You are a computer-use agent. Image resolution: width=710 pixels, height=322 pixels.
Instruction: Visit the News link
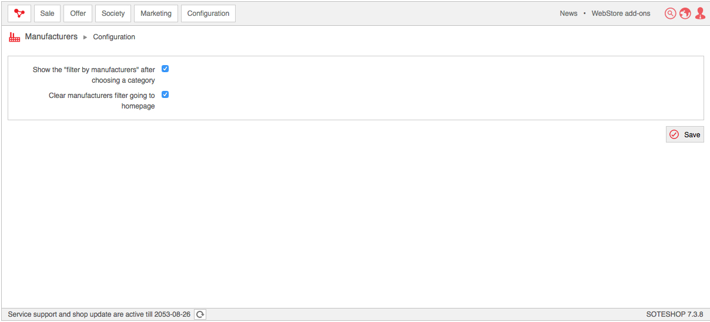coord(568,13)
